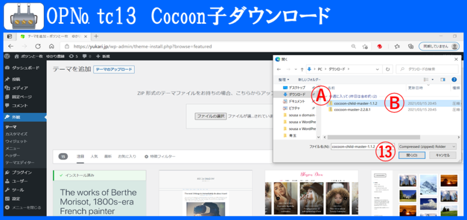Switch to the 最新 theme filter tab
The image size is (467, 220).
tap(108, 157)
